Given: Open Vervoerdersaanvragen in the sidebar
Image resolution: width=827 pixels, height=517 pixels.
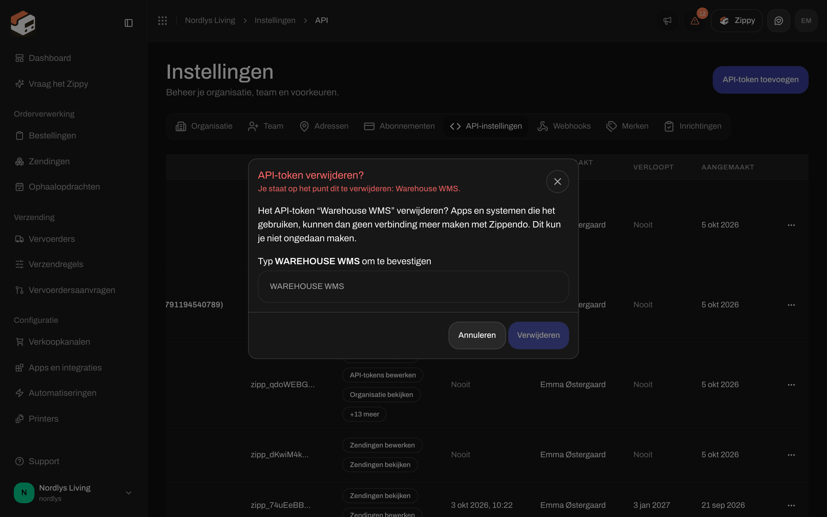Looking at the screenshot, I should (x=73, y=290).
